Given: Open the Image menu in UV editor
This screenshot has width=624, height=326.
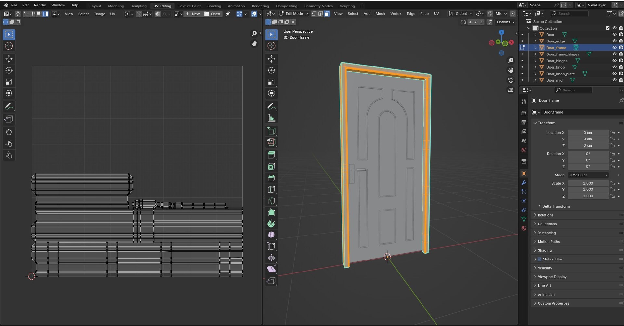Looking at the screenshot, I should pyautogui.click(x=99, y=14).
